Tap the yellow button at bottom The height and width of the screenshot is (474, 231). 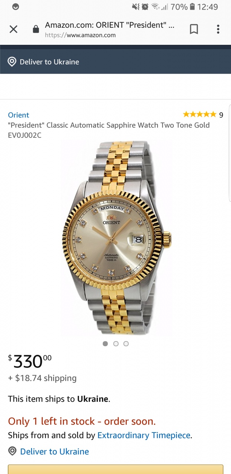(116, 469)
